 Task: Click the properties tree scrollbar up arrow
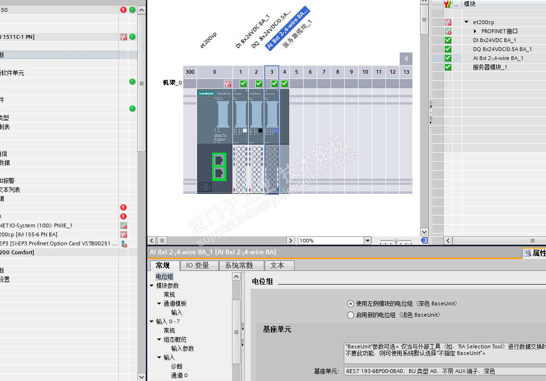[x=236, y=277]
